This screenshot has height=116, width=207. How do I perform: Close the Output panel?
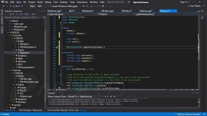(x=198, y=93)
